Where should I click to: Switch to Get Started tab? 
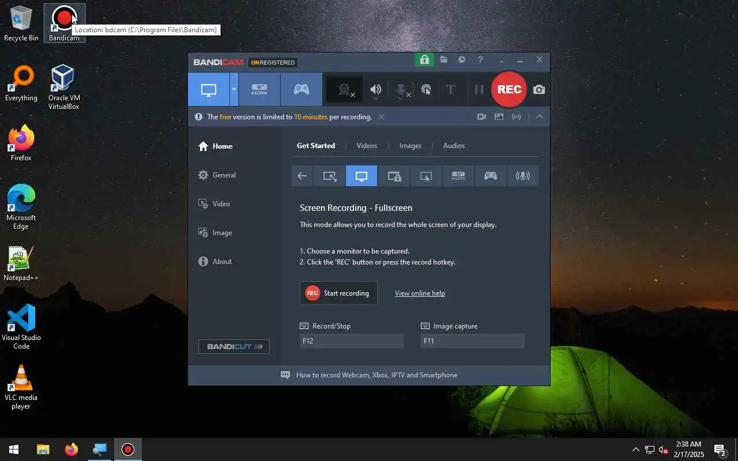pyautogui.click(x=316, y=146)
